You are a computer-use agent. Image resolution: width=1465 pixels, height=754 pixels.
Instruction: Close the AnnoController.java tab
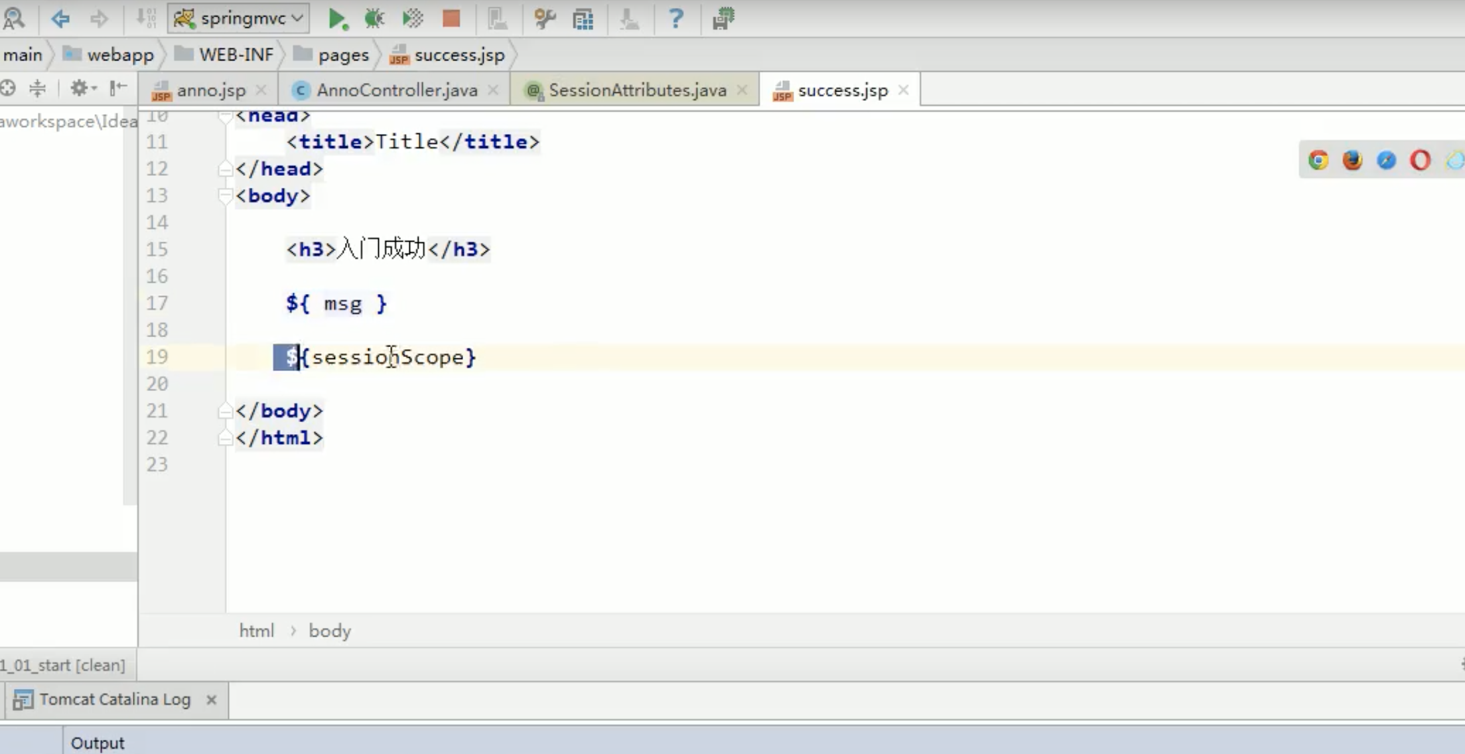coord(493,90)
